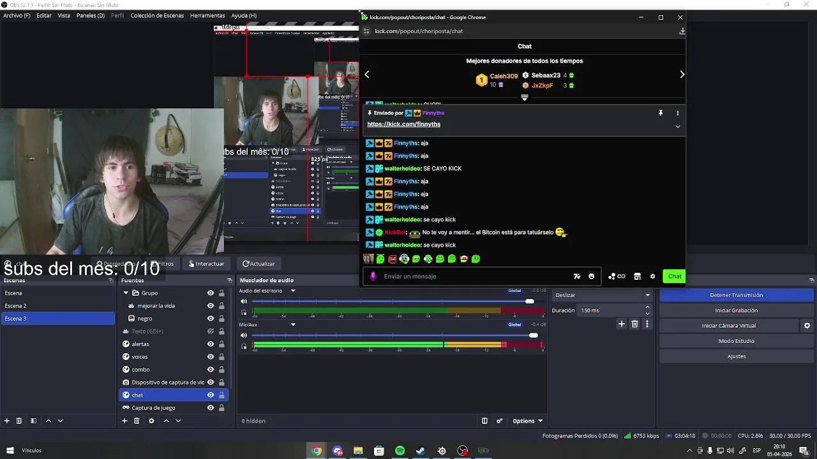The height and width of the screenshot is (459, 817).
Task: Open transition properties three-dot menu
Action: pyautogui.click(x=647, y=324)
